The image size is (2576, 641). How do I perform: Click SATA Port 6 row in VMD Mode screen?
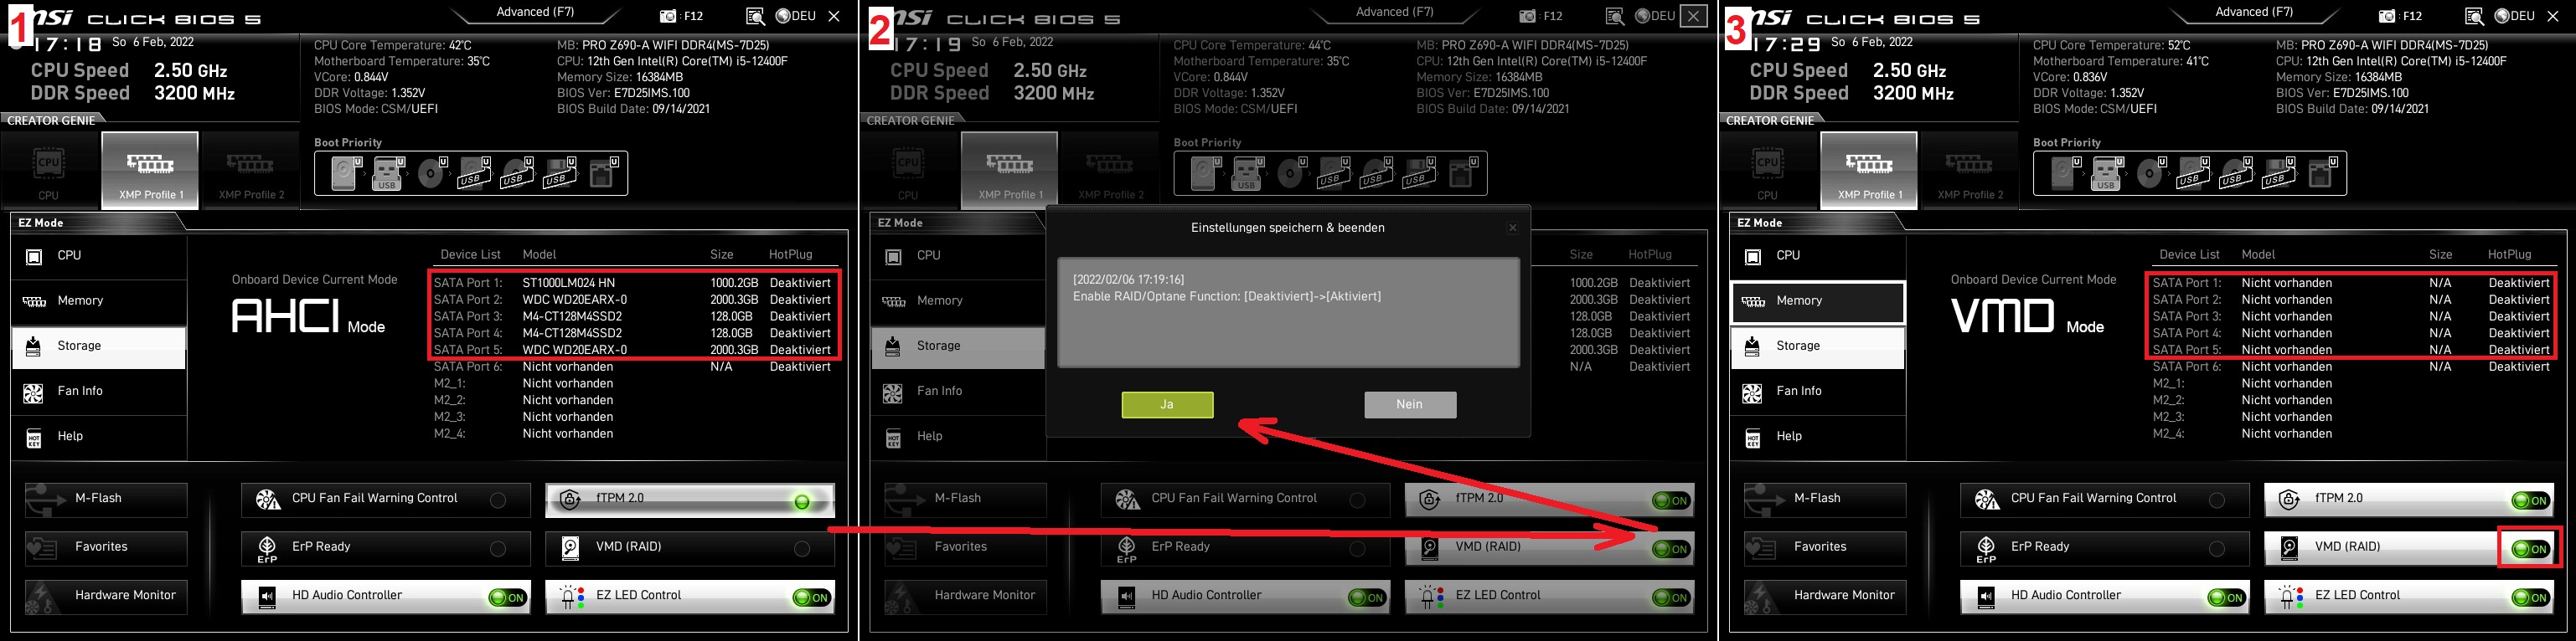coord(2351,367)
